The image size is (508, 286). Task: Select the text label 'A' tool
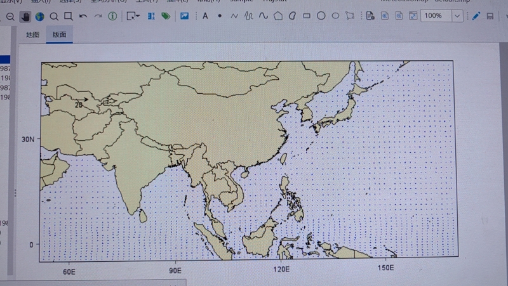[205, 16]
